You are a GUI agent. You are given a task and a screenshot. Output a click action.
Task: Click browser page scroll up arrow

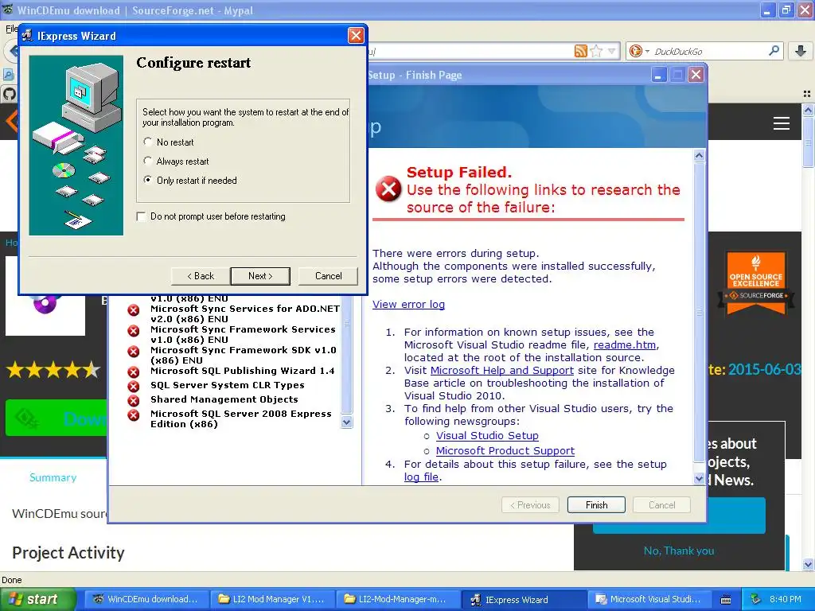point(808,110)
